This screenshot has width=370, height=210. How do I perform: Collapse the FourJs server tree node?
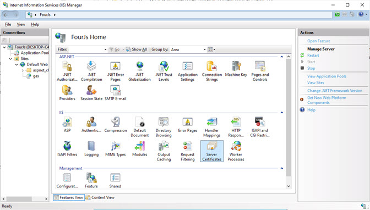click(x=4, y=47)
